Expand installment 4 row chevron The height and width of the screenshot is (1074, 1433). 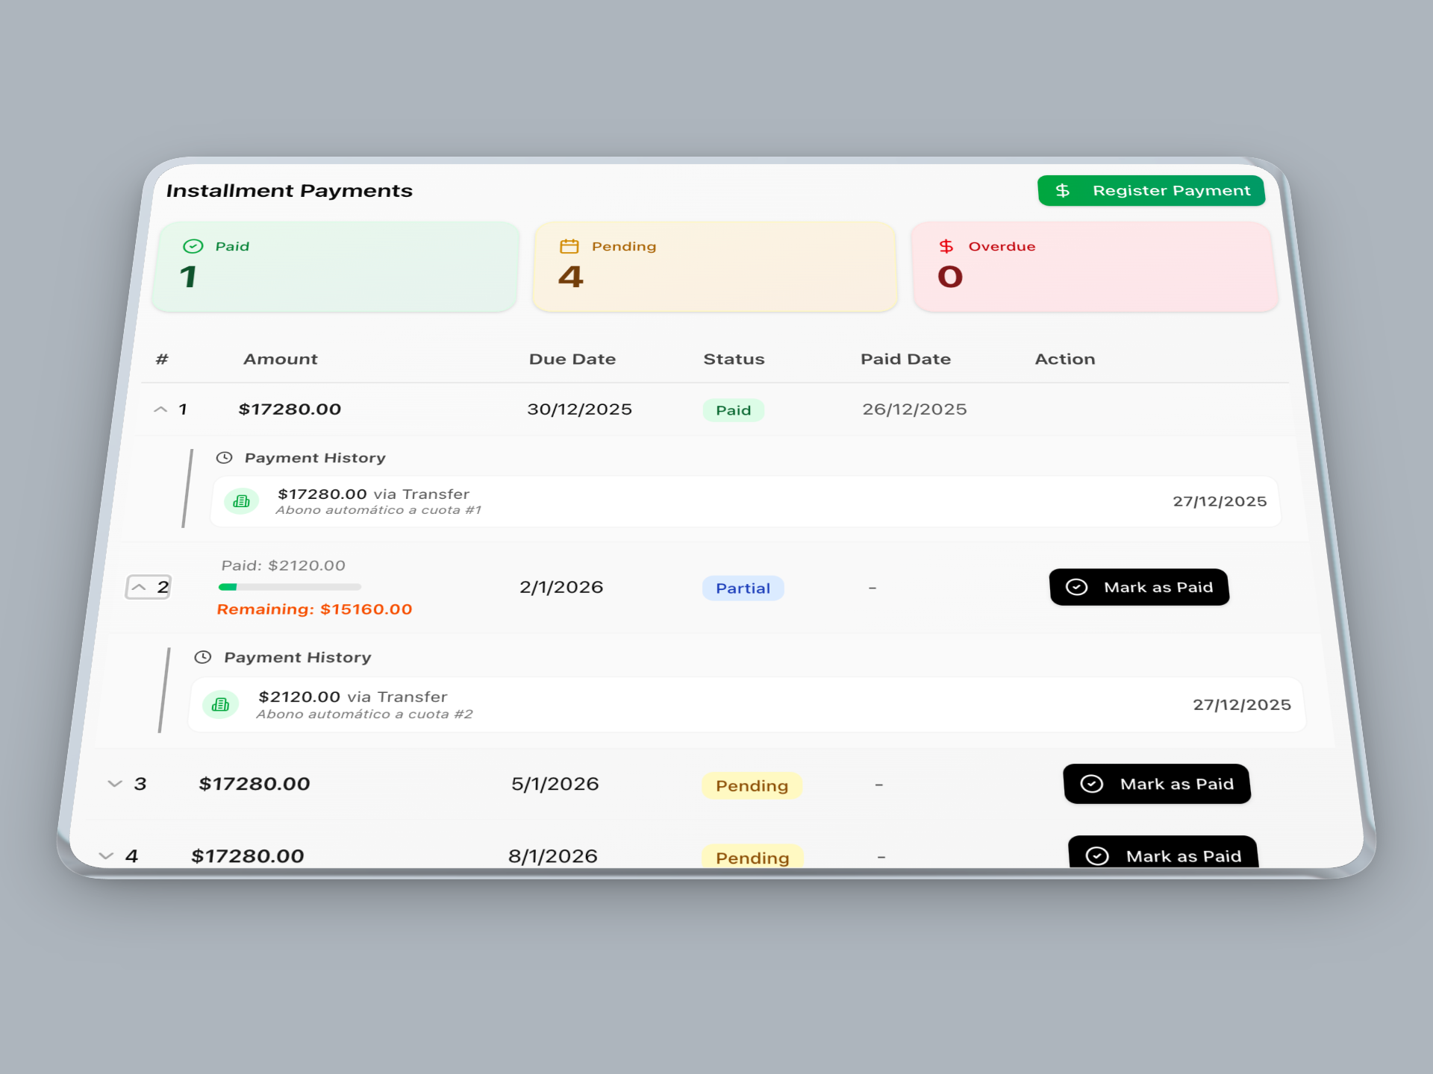tap(106, 856)
